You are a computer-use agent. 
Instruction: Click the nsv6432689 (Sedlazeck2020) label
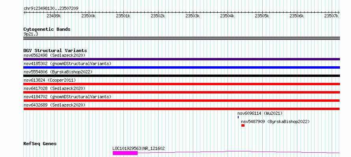tap(54, 105)
